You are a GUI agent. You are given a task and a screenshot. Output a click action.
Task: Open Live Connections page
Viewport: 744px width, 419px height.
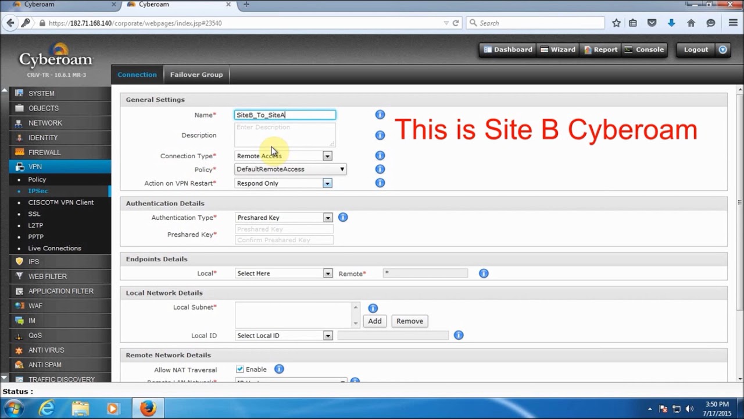tap(55, 248)
